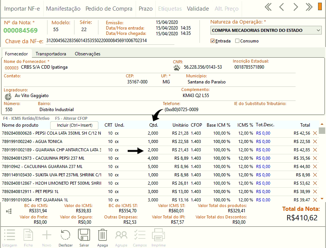Click the CNPJ field value 56.228.356/0143-53
This screenshot has width=326, height=248.
click(x=203, y=67)
